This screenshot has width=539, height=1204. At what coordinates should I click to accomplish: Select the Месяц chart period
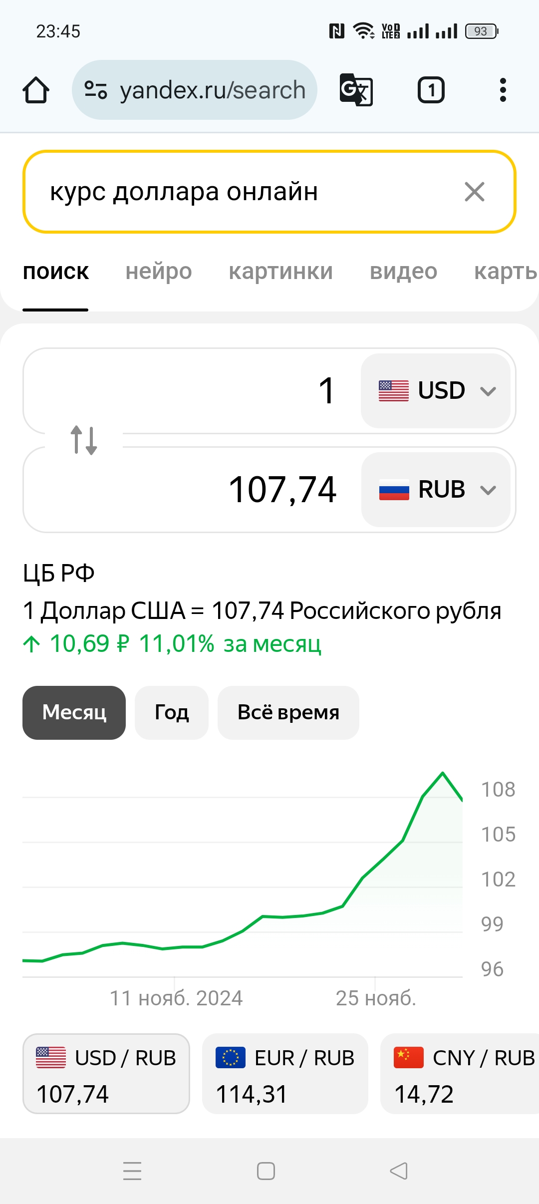click(x=74, y=712)
